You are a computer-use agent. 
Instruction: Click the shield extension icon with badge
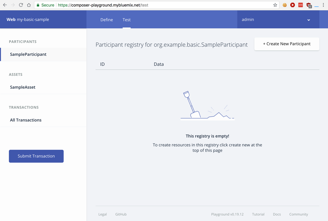(x=309, y=5)
